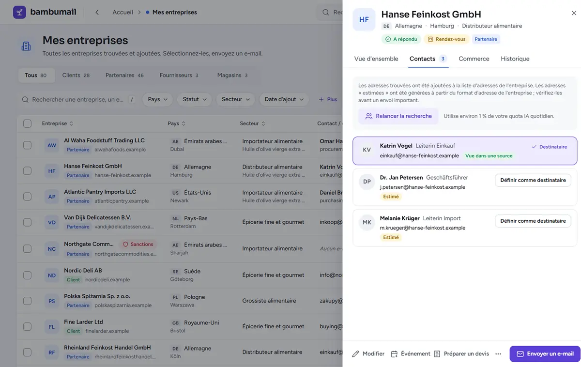This screenshot has width=581, height=367.
Task: Expand the Pays filter dropdown
Action: pyautogui.click(x=158, y=99)
